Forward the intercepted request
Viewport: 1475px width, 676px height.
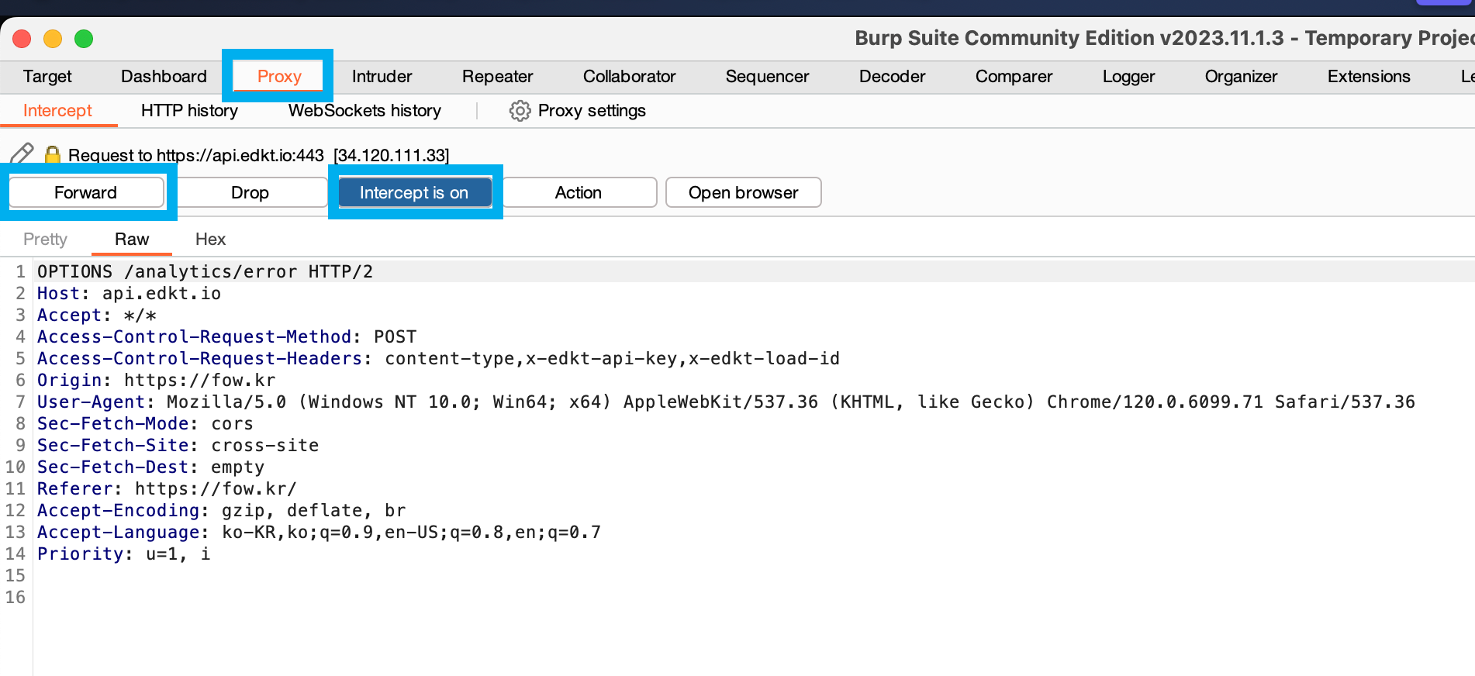pos(86,192)
